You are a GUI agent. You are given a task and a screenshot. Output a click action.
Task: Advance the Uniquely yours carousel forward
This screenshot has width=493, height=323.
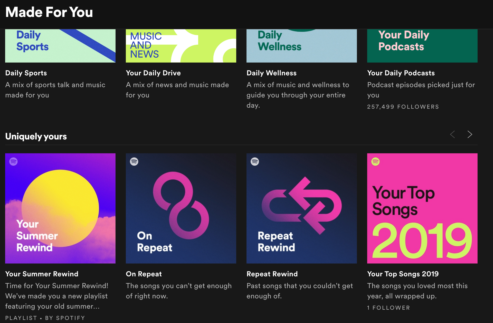pos(470,134)
